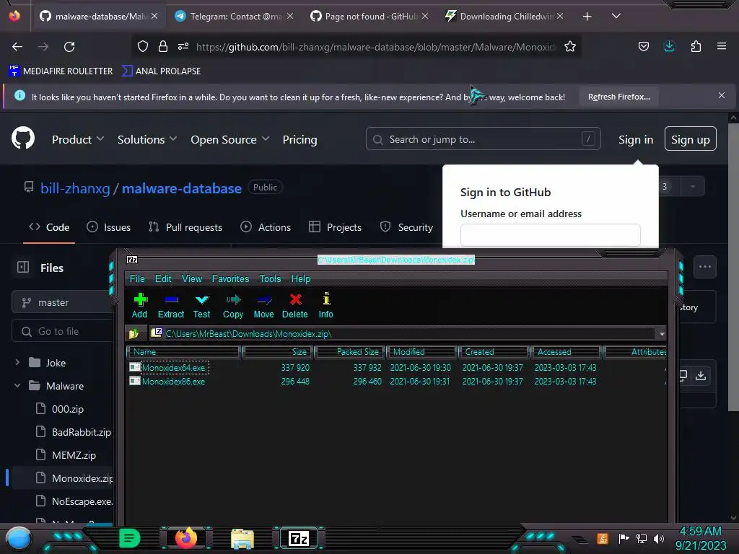Show site security lock information
The height and width of the screenshot is (554, 739).
pos(163,46)
